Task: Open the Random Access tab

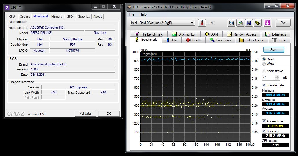Action: 242,34
